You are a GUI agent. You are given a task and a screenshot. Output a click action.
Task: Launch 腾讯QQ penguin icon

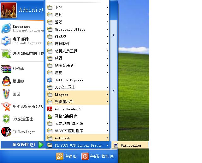[6, 81]
